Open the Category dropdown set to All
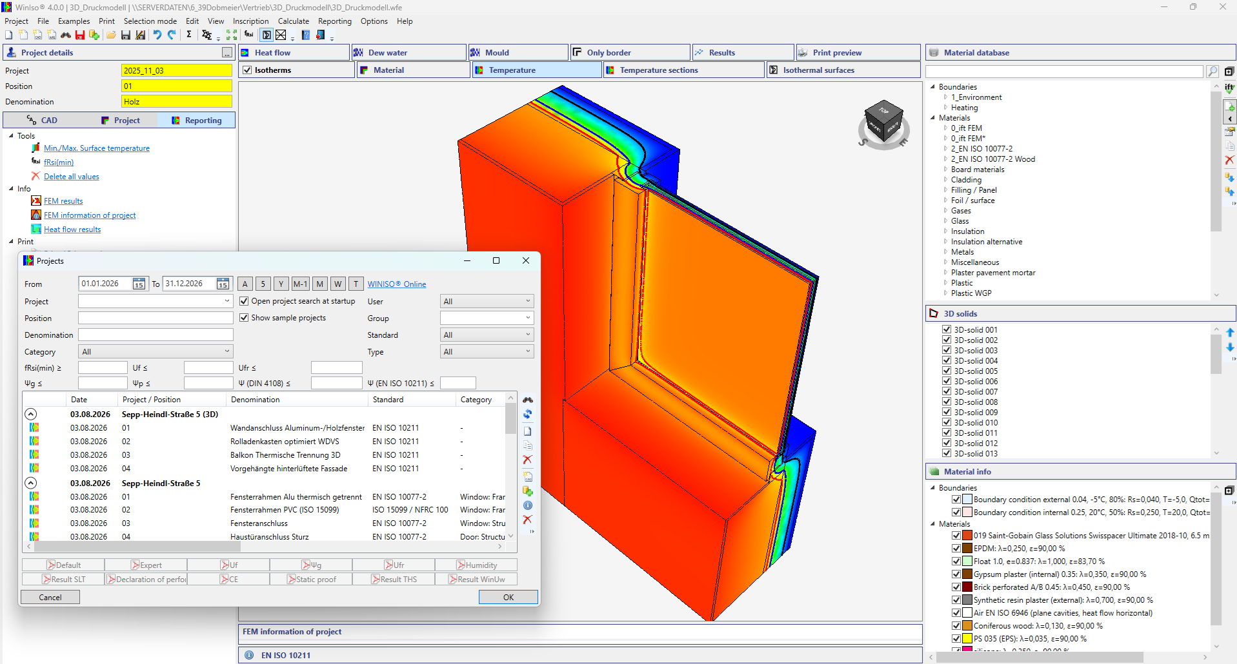Viewport: 1237px width, 664px height. coord(156,351)
